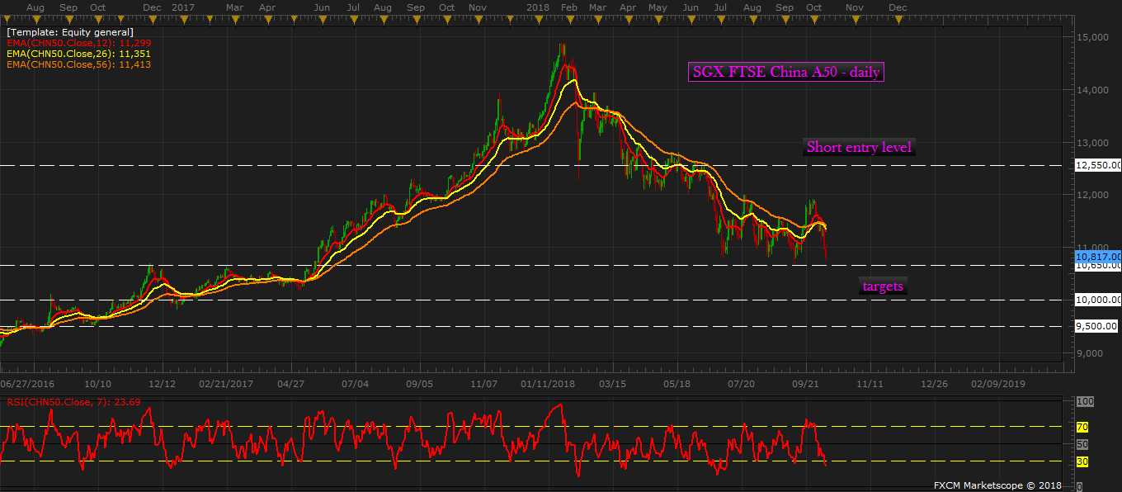This screenshot has height=492, width=1122.
Task: Select the SGX FTSE China A50 title box
Action: tap(785, 73)
